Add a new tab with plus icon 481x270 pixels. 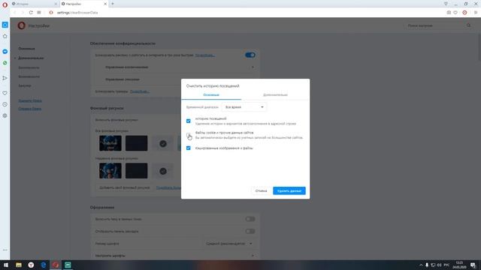[113, 4]
